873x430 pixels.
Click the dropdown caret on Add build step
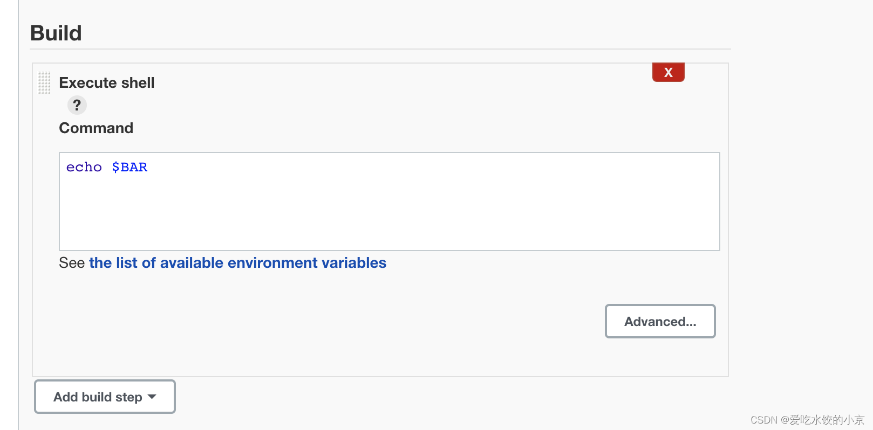pyautogui.click(x=152, y=397)
